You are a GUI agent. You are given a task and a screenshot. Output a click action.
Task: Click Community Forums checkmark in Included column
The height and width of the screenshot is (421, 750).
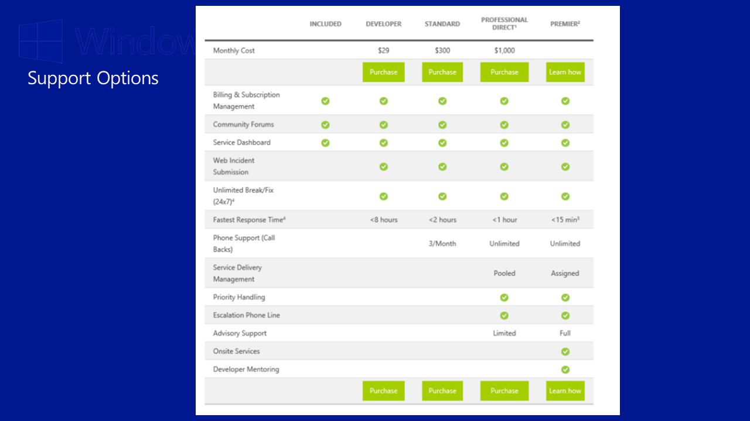pyautogui.click(x=325, y=125)
